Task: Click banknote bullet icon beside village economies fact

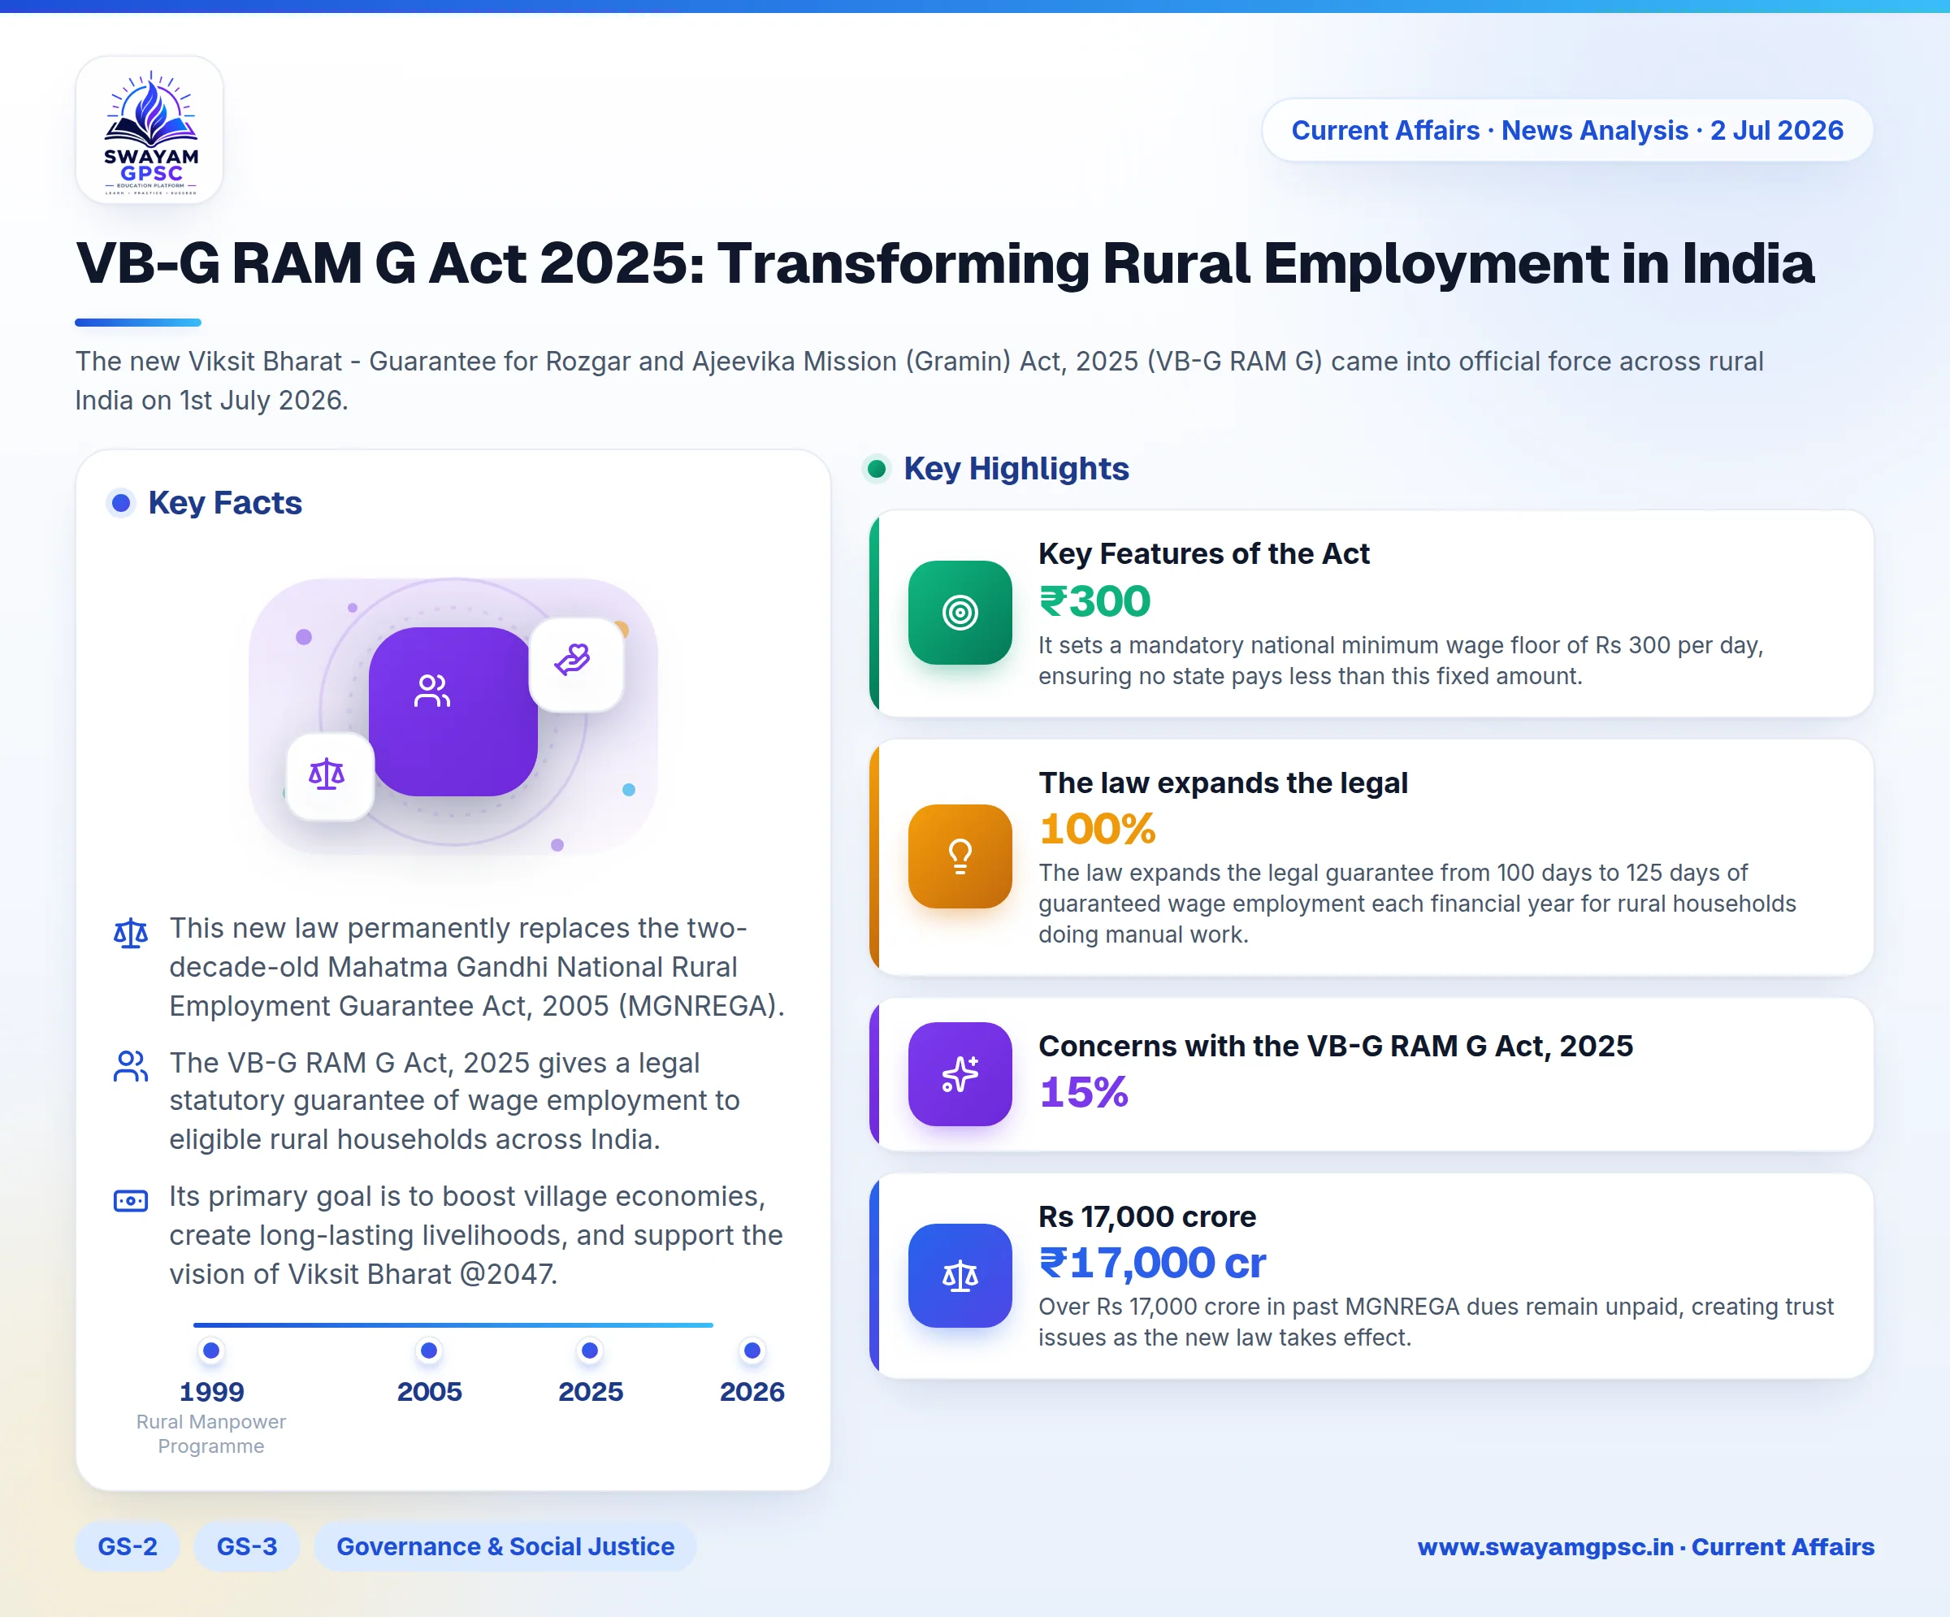Action: pyautogui.click(x=131, y=1201)
